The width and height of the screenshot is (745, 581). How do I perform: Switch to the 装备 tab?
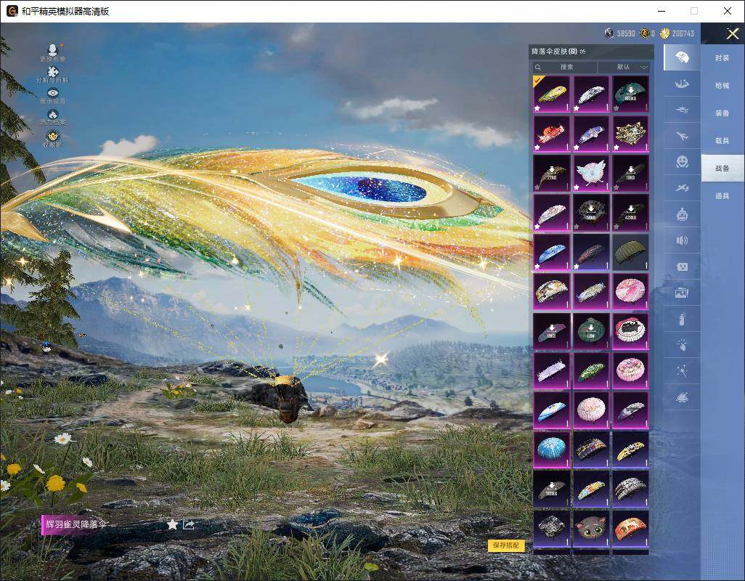tap(722, 113)
